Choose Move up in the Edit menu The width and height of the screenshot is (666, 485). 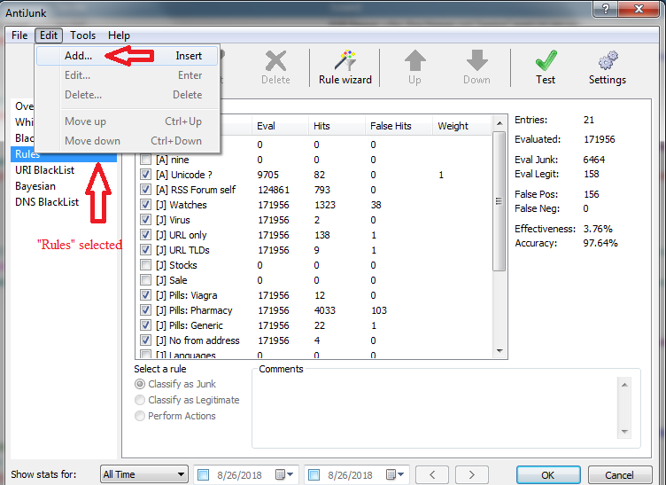127,121
